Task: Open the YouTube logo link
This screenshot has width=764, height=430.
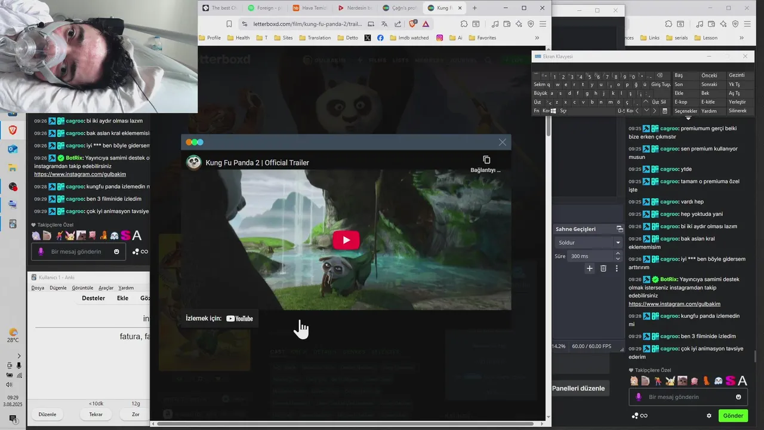Action: pyautogui.click(x=240, y=318)
